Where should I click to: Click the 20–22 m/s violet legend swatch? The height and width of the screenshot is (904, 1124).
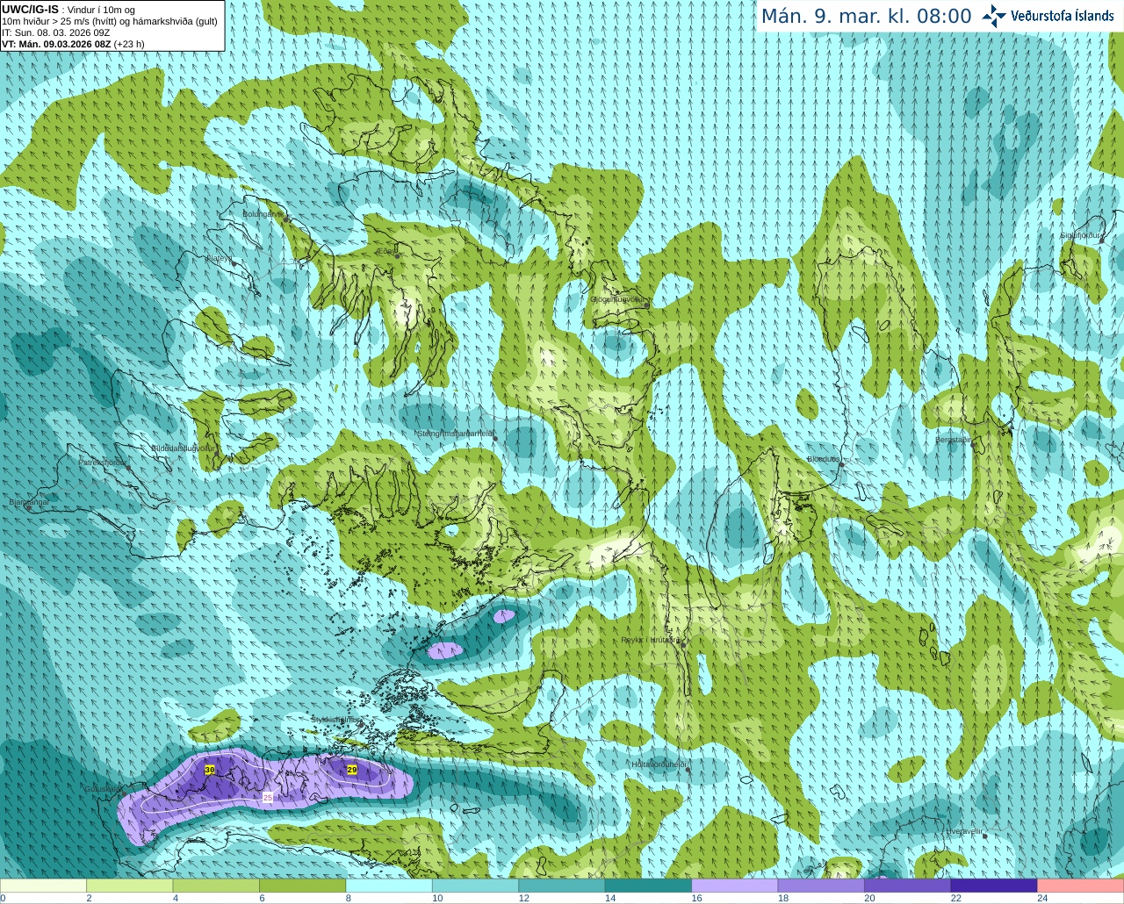tap(908, 886)
